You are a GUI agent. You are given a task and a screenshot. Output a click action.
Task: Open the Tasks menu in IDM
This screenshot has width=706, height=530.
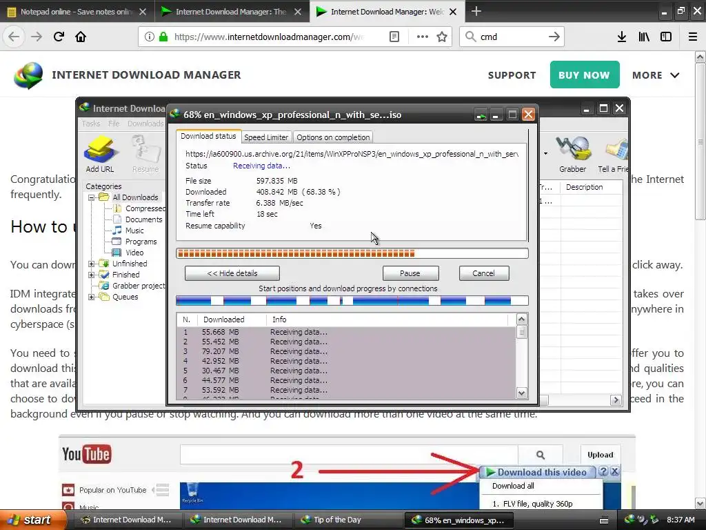[x=91, y=124]
